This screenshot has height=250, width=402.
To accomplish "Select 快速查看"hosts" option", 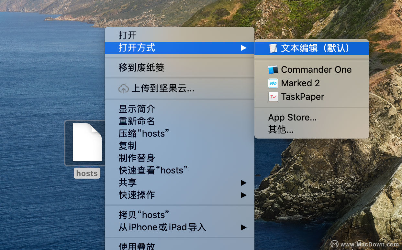I will [154, 170].
